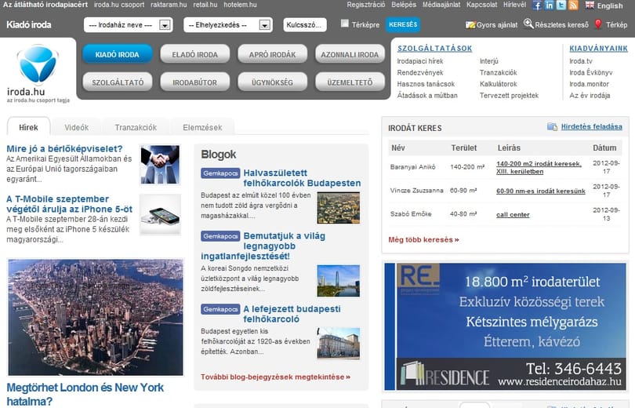
Task: Subscribe via the orange RSS icon
Action: click(x=573, y=5)
